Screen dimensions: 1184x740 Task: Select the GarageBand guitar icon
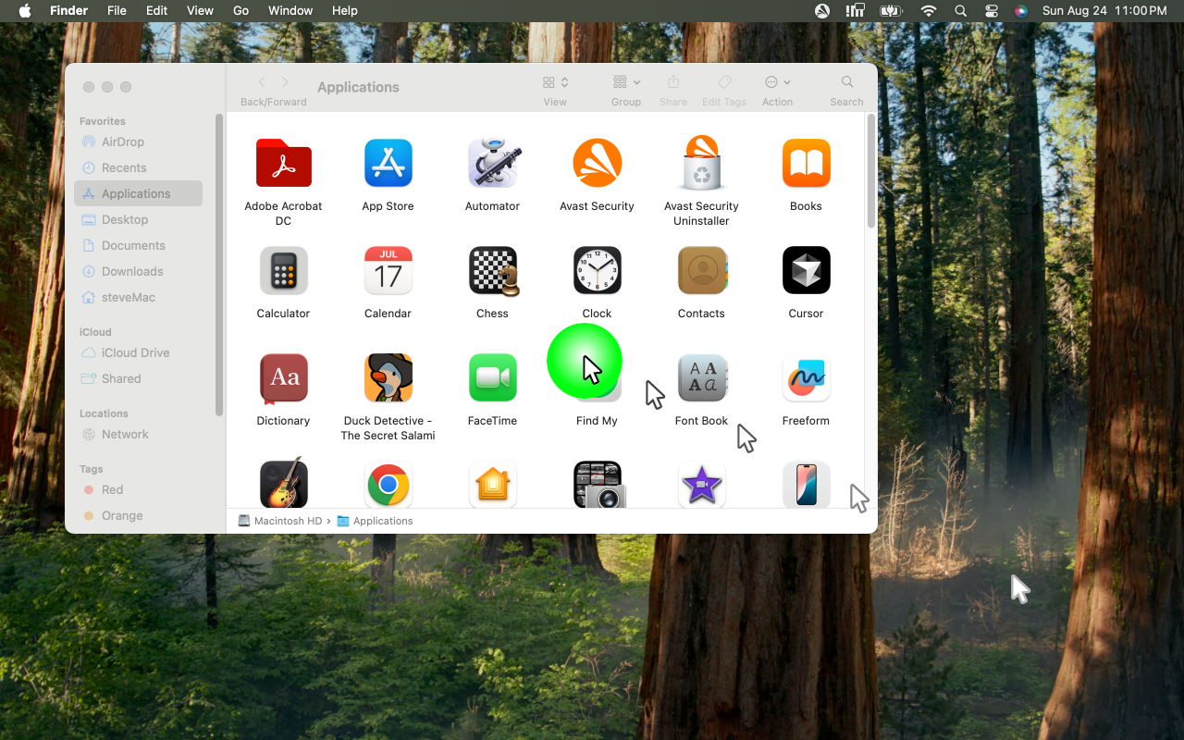283,483
